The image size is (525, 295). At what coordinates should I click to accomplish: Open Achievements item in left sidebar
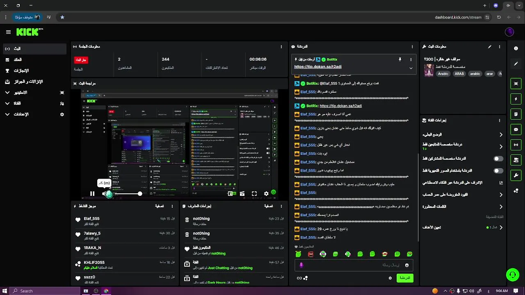click(x=34, y=70)
